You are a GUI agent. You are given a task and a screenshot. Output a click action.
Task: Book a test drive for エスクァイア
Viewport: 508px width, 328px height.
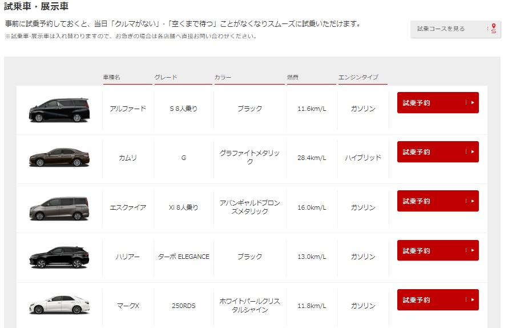click(438, 201)
